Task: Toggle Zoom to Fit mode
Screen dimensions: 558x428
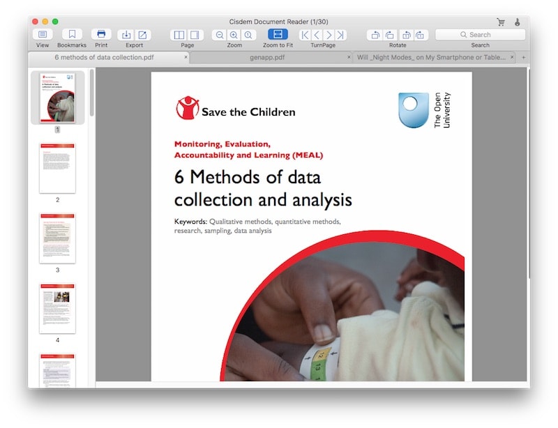Action: (x=278, y=35)
